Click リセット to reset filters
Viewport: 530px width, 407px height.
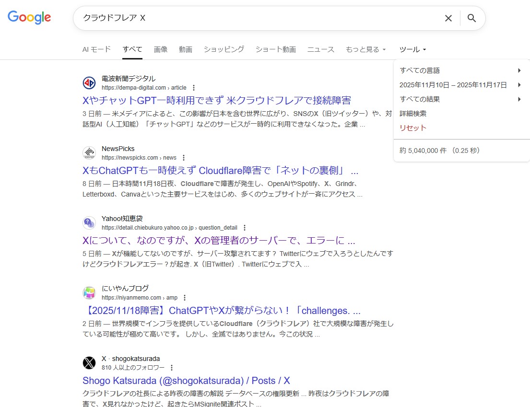(x=412, y=128)
